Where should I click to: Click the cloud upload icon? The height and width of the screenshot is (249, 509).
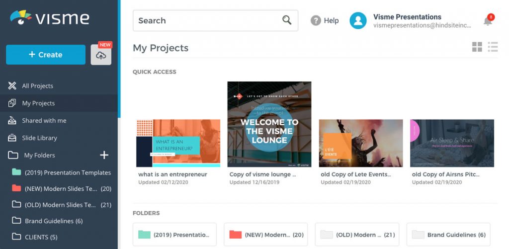tap(101, 55)
